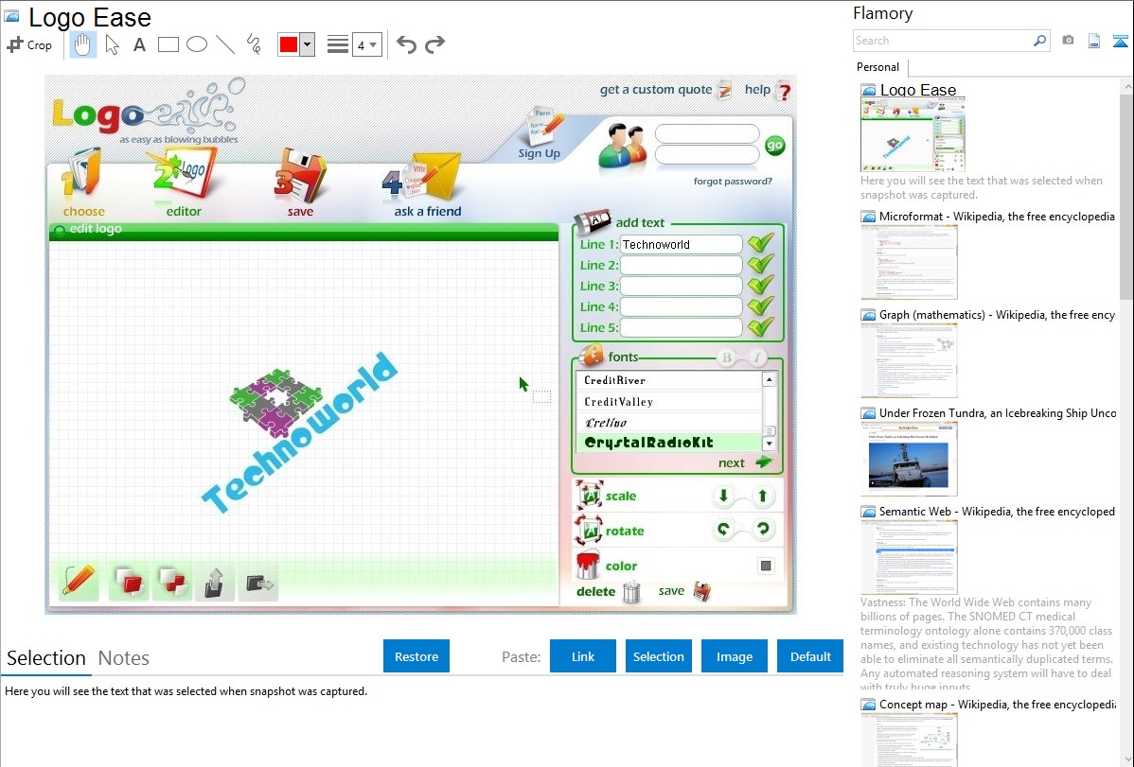The height and width of the screenshot is (767, 1134).
Task: Open the Microformat Wikipedia snapshot title
Action: click(x=997, y=217)
